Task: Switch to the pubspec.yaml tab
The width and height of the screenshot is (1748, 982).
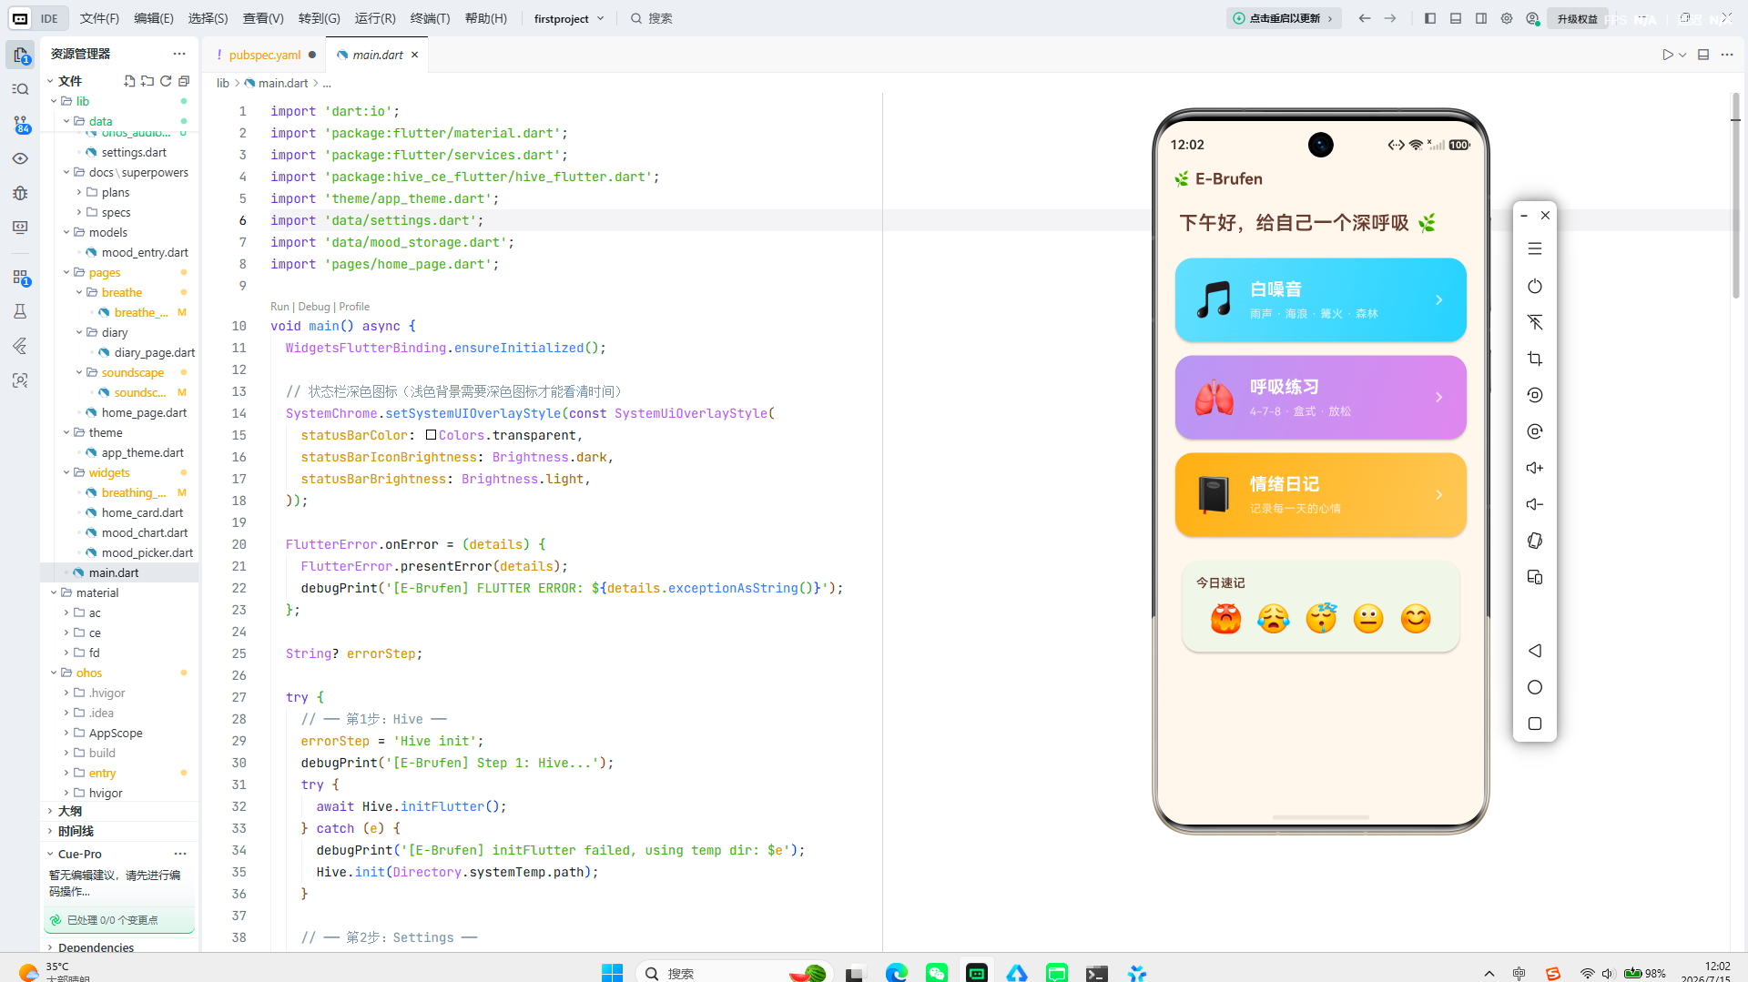Action: (264, 55)
